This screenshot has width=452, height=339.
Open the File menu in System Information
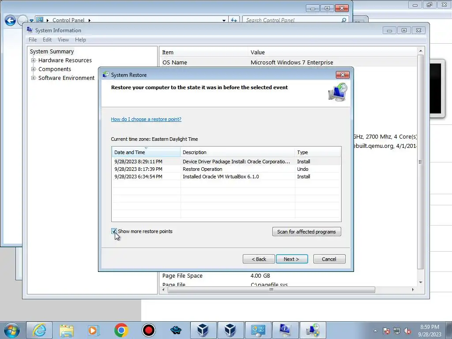33,40
